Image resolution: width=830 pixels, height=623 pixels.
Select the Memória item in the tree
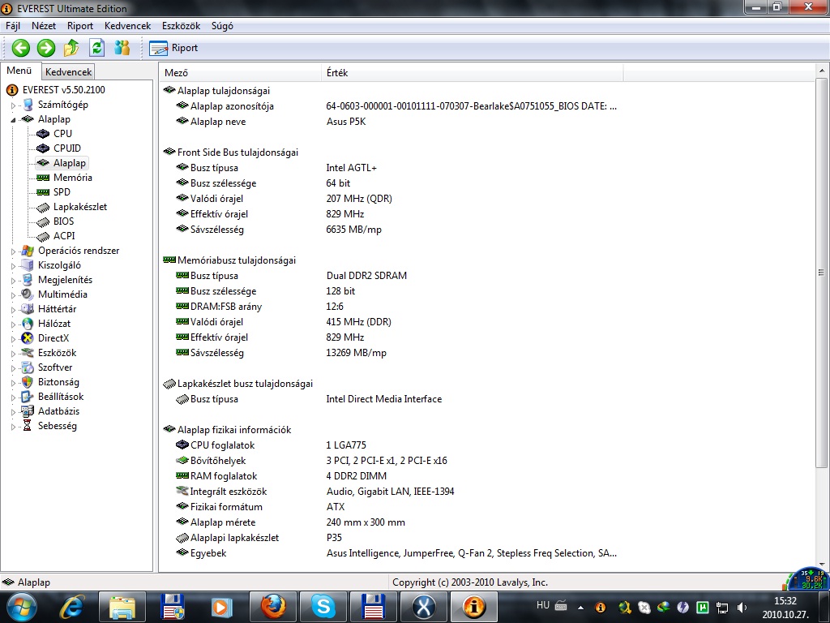[72, 178]
